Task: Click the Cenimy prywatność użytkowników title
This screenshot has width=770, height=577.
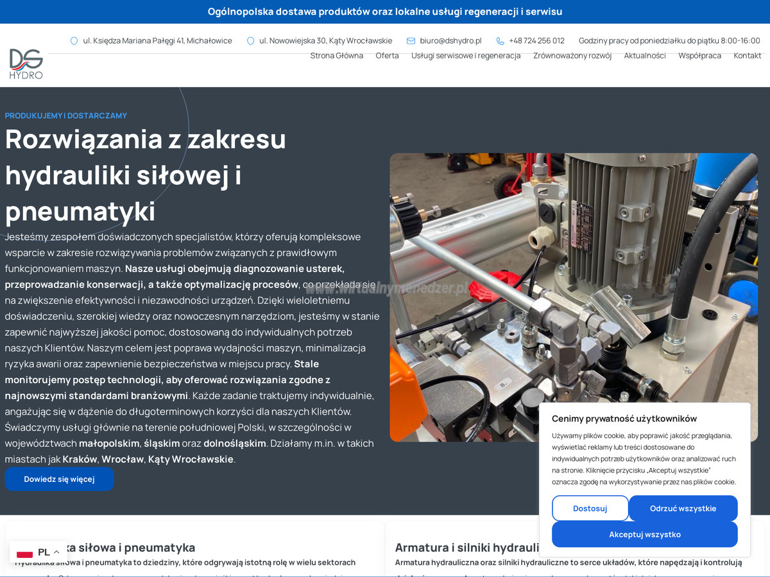Action: (x=624, y=418)
